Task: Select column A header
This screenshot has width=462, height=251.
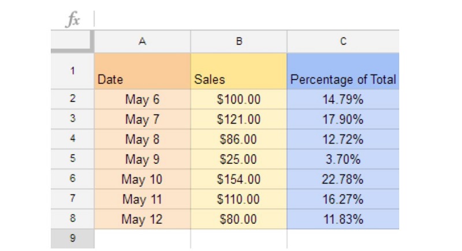Action: tap(142, 42)
